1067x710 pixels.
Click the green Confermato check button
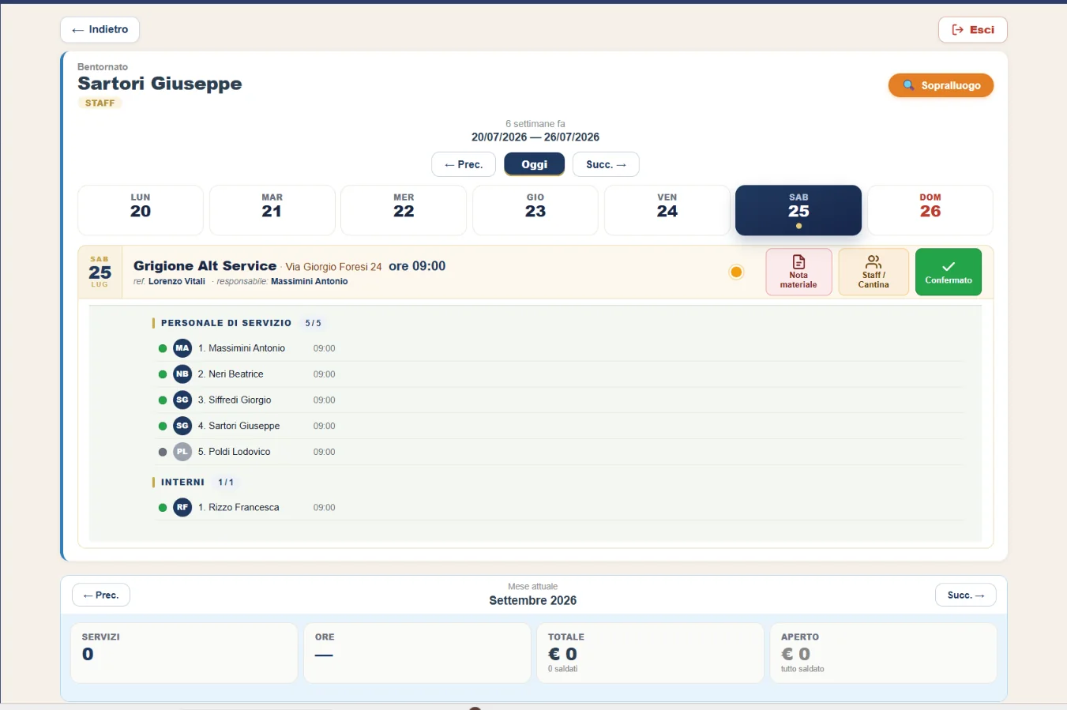click(x=949, y=272)
